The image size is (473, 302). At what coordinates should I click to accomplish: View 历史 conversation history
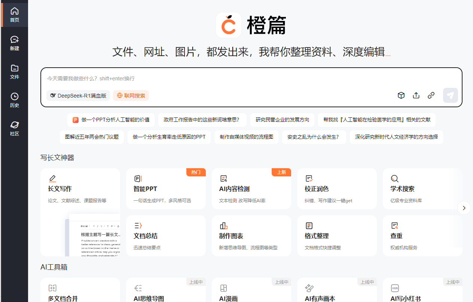pyautogui.click(x=15, y=100)
